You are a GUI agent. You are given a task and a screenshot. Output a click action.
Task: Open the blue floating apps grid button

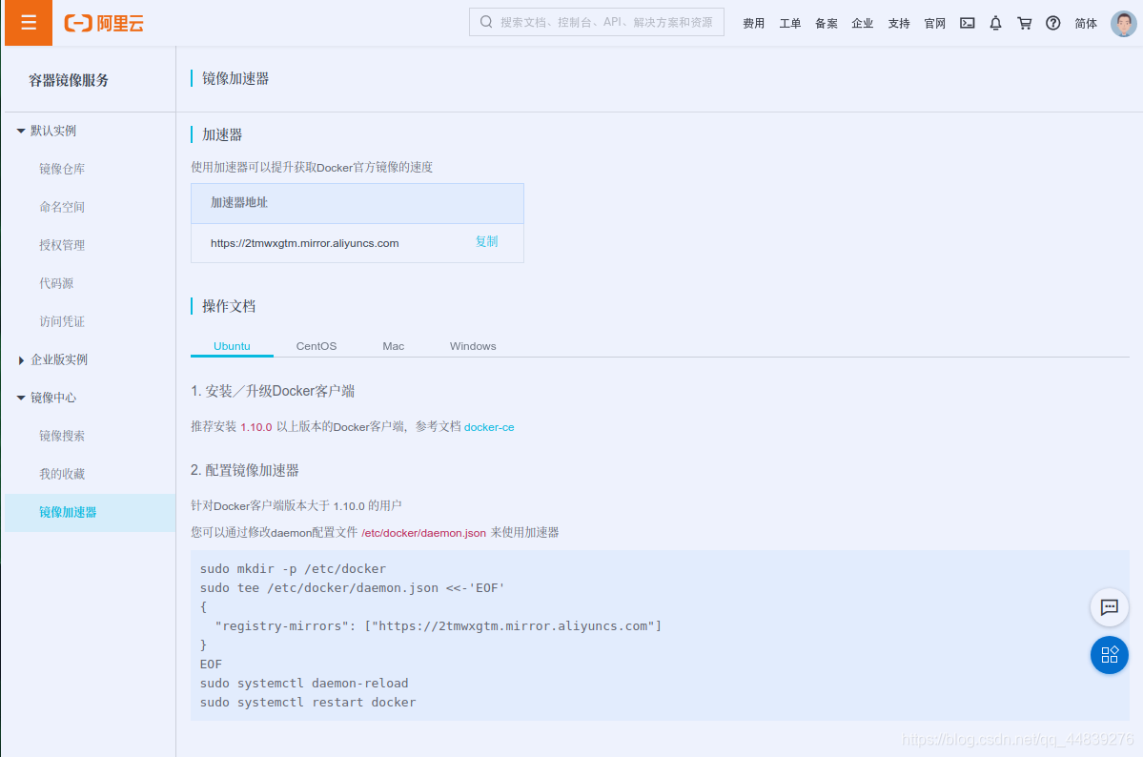tap(1109, 654)
